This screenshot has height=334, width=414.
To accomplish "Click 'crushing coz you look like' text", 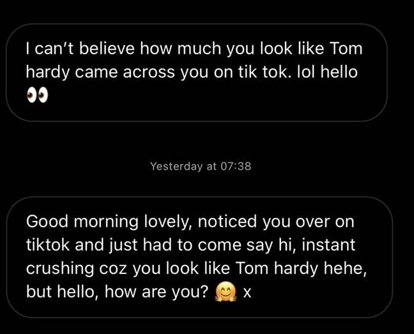I will coord(128,269).
